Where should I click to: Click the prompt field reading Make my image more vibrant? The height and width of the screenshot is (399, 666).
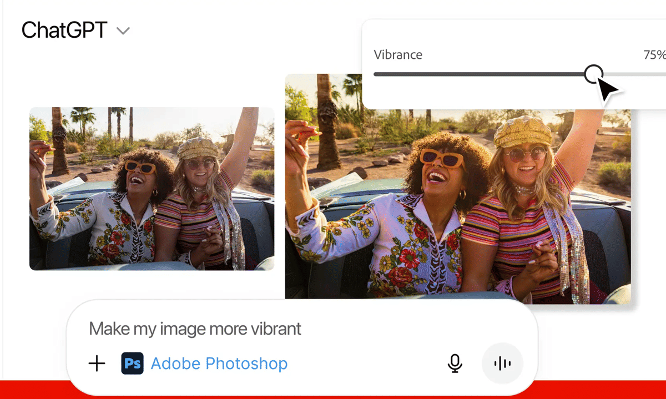pyautogui.click(x=194, y=329)
